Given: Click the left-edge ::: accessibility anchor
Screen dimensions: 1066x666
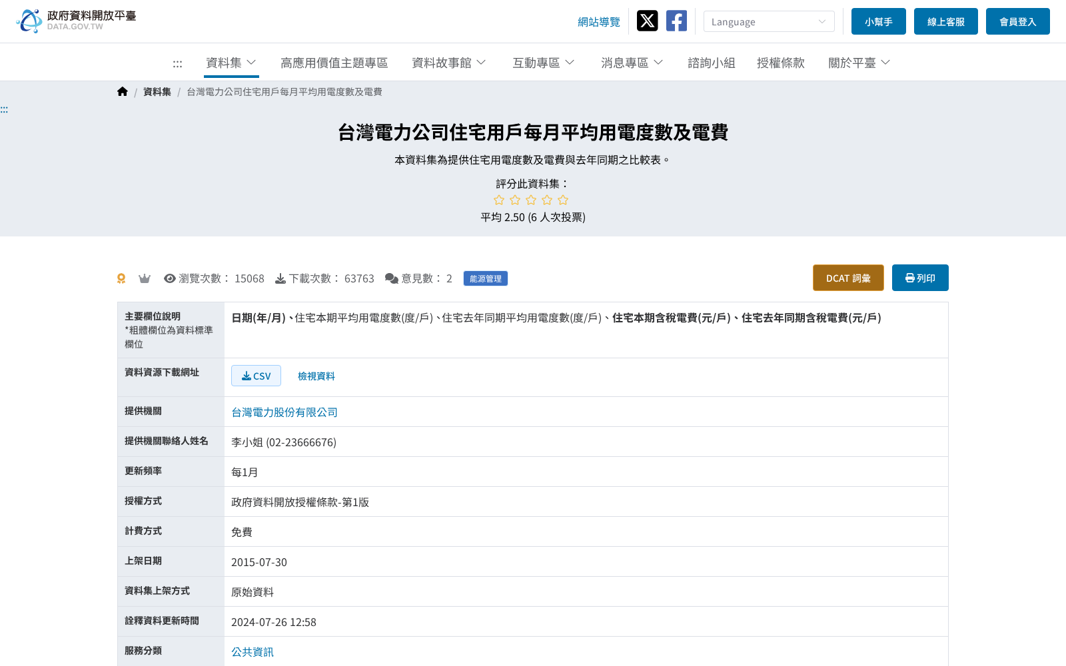Looking at the screenshot, I should [4, 109].
